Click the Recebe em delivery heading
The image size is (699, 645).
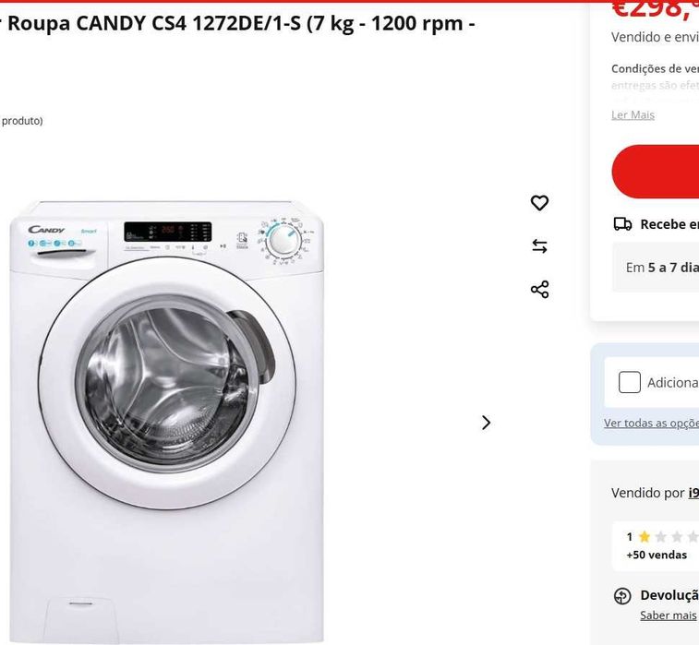(669, 224)
